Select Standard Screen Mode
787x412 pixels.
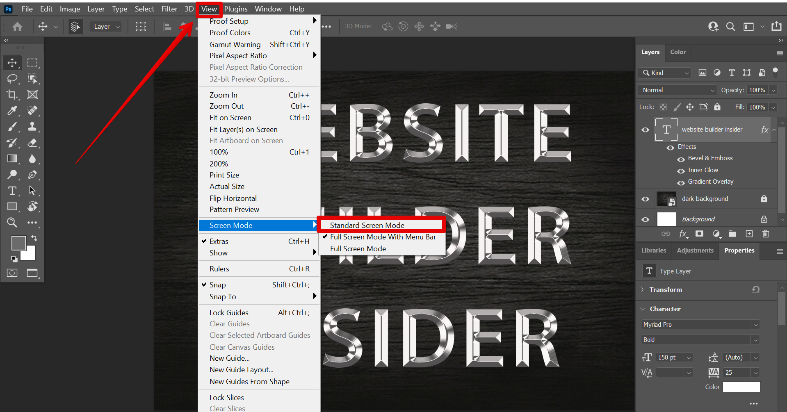click(x=366, y=225)
